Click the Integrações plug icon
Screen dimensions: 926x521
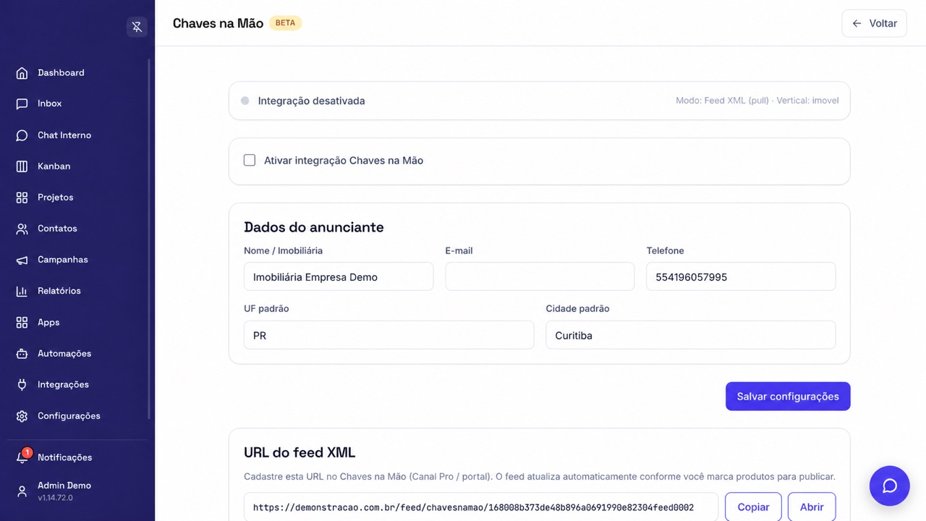[x=22, y=385]
